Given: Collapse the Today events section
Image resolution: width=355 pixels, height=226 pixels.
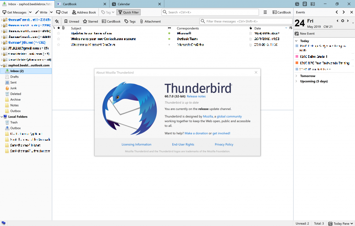Looking at the screenshot, I should pyautogui.click(x=296, y=41).
